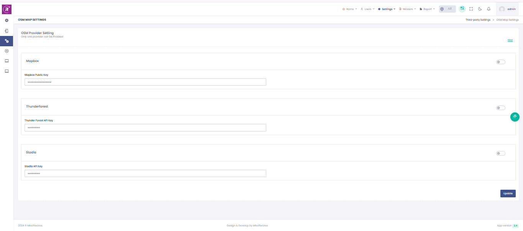Open the language translate icon
The width and height of the screenshot is (523, 231).
pyautogui.click(x=462, y=9)
